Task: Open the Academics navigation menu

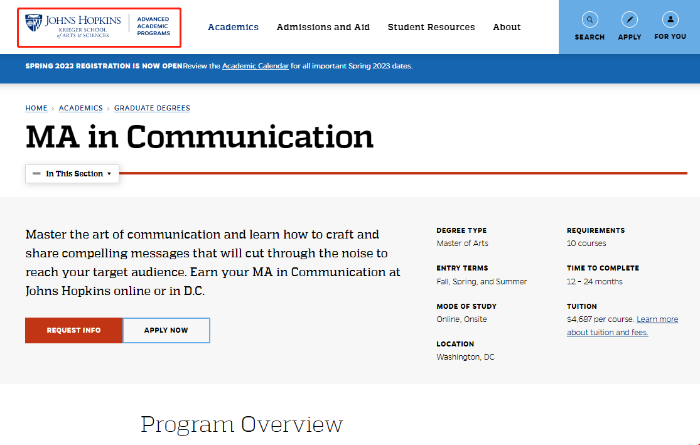Action: (233, 27)
